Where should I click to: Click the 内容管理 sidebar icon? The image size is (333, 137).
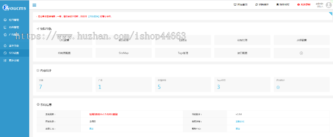[5, 27]
